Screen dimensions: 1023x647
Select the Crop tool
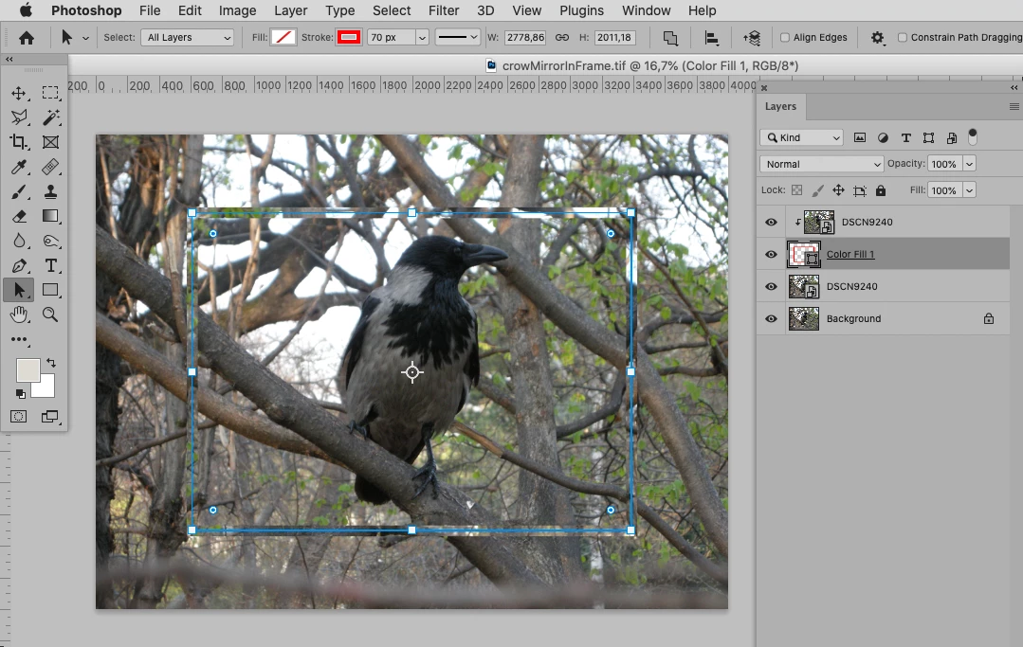point(19,142)
